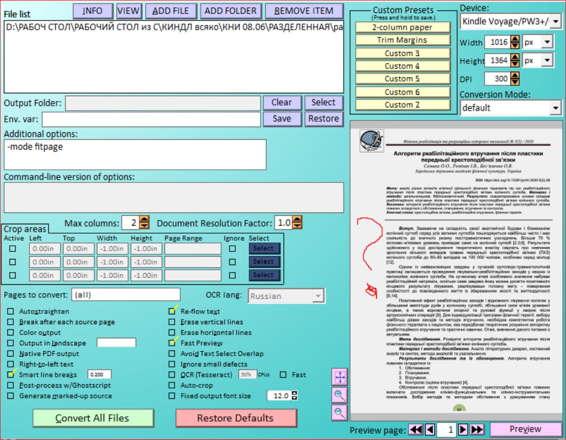Zoom in on the preview image
The image size is (566, 440).
pyautogui.click(x=339, y=395)
